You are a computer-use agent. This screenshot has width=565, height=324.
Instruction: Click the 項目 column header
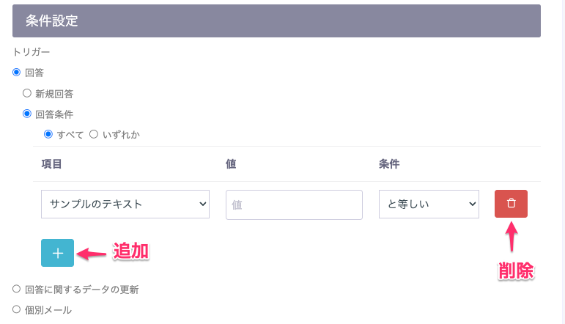click(51, 164)
